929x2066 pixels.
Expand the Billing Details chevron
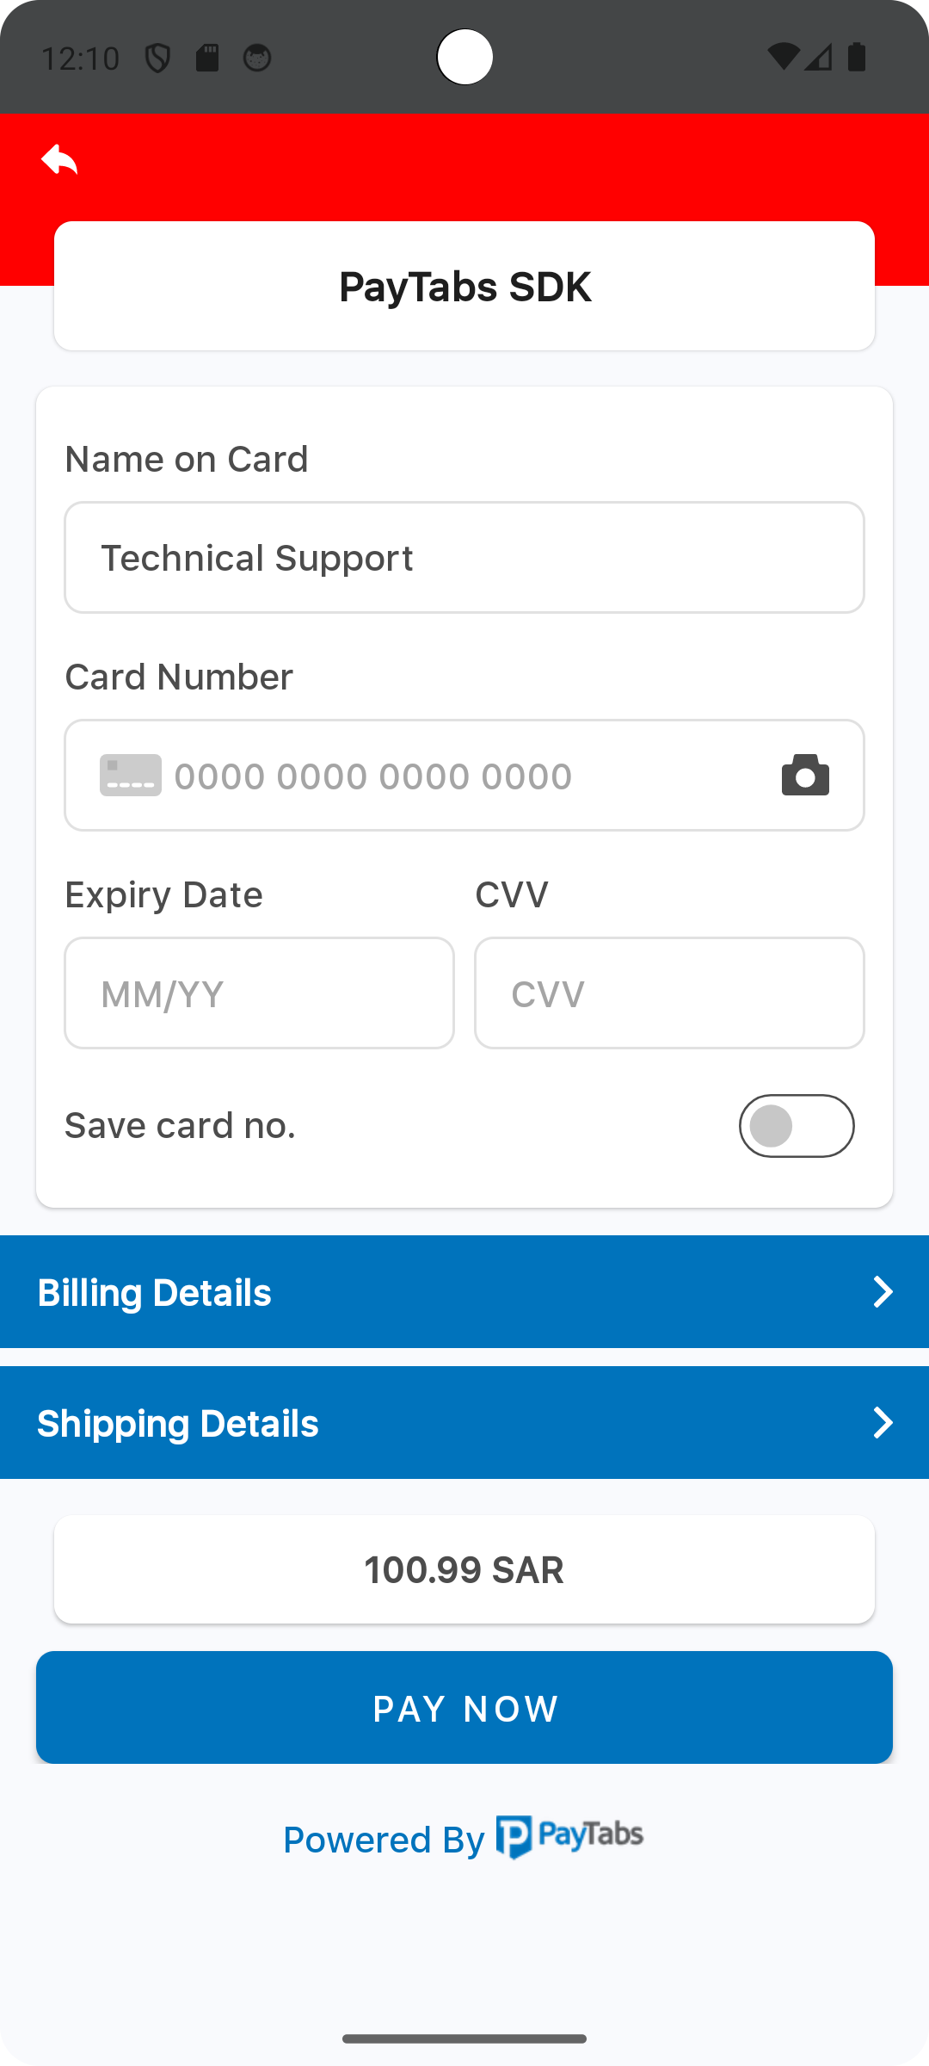[x=883, y=1292]
